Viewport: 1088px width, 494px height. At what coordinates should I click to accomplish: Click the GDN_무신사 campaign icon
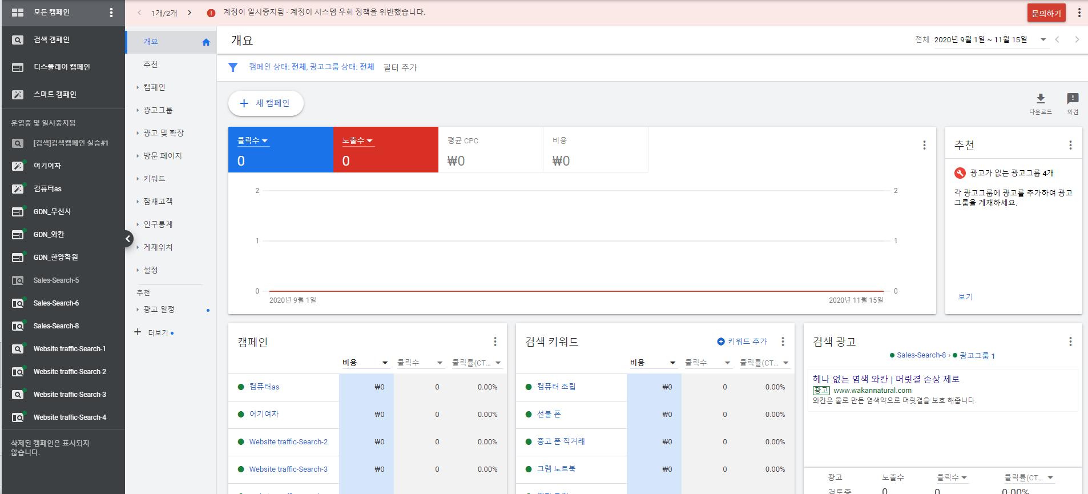click(x=18, y=212)
